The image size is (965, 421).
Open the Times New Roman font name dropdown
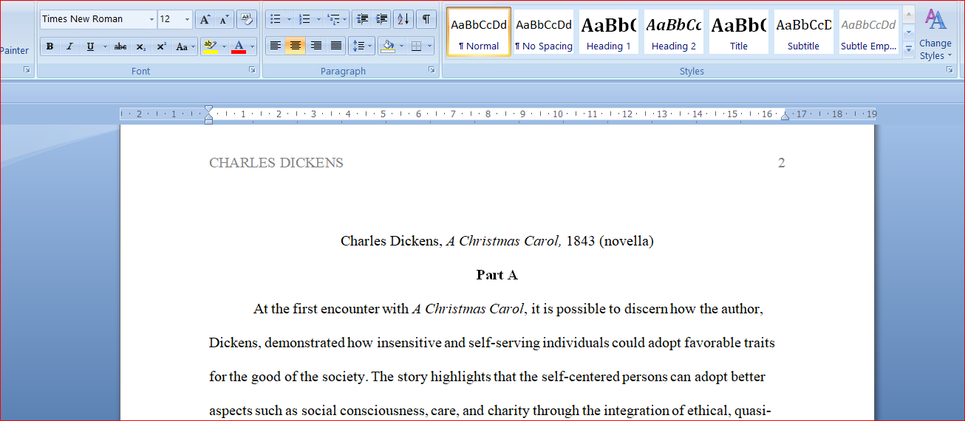(151, 19)
